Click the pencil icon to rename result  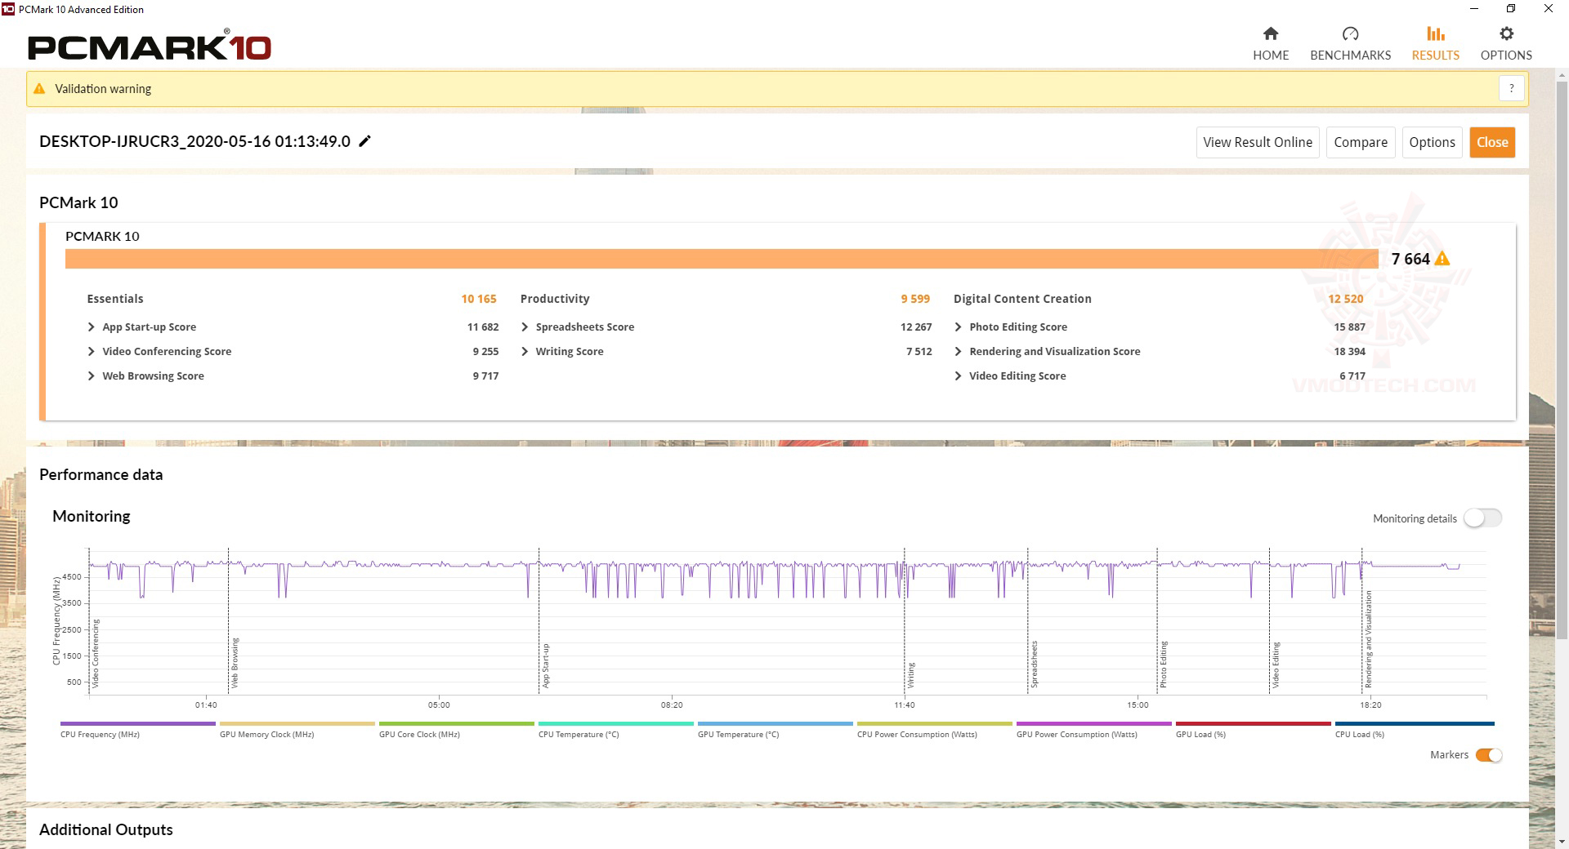click(365, 141)
